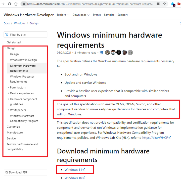Open the Windows 10 requirements link

[x=73, y=178]
